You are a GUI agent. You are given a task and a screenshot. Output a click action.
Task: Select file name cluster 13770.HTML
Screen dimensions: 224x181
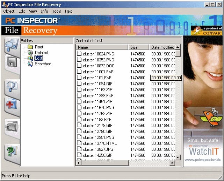[100, 143]
